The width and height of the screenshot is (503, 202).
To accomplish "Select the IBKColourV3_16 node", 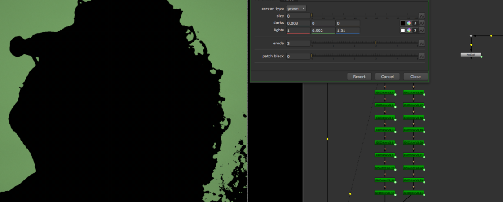I will (414, 92).
